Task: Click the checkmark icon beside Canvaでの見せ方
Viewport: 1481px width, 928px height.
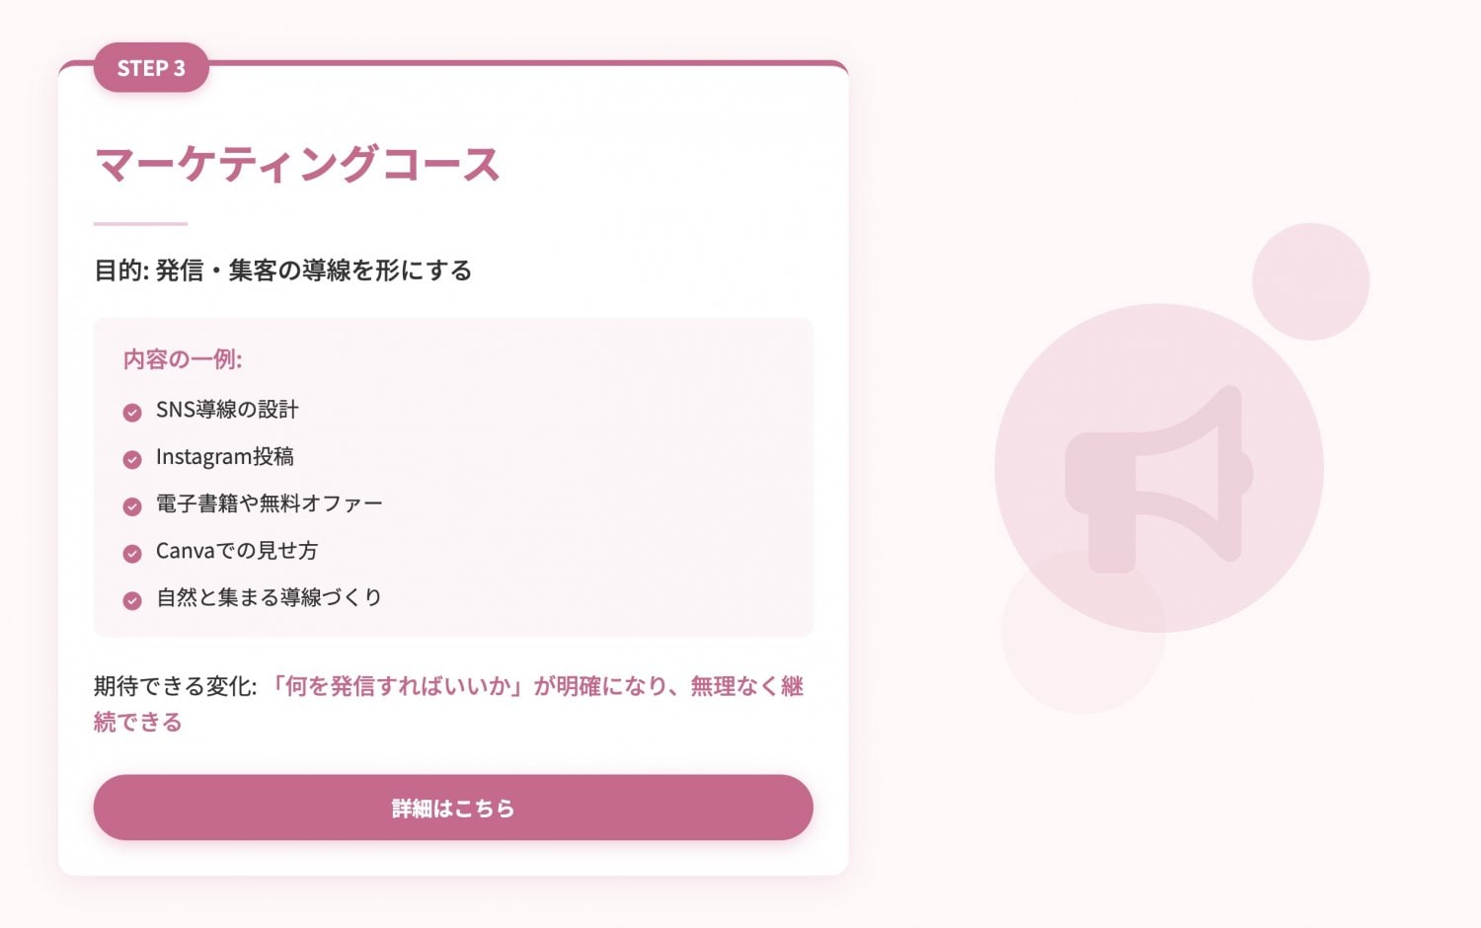Action: [132, 552]
